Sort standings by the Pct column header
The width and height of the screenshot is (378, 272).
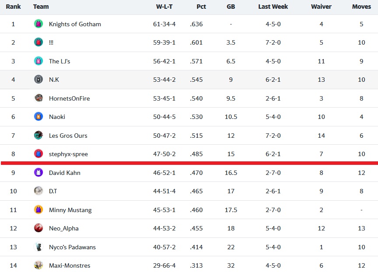pos(201,7)
